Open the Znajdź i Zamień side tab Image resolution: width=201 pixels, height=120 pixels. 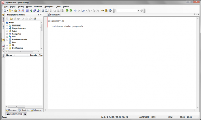[3, 22]
